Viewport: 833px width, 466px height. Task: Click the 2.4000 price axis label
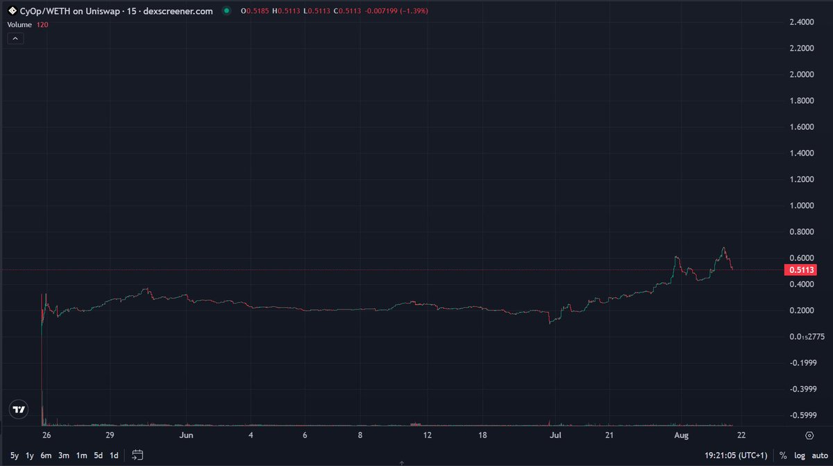tap(802, 22)
